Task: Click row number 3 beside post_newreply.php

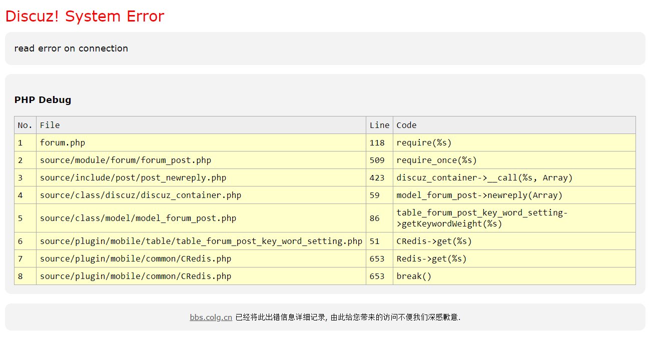Action: [x=25, y=177]
